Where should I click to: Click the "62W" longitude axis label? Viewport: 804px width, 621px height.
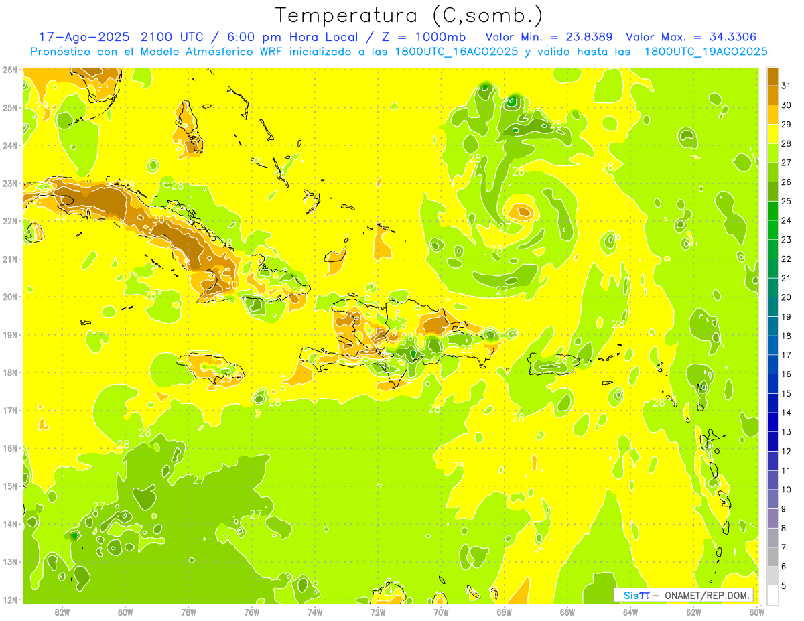pos(693,611)
